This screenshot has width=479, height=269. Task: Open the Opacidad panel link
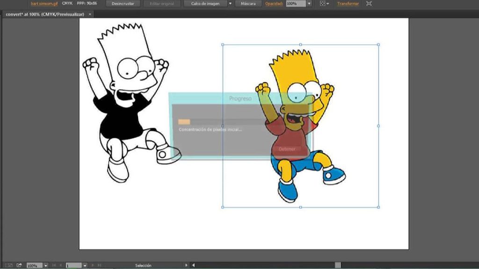tap(274, 4)
